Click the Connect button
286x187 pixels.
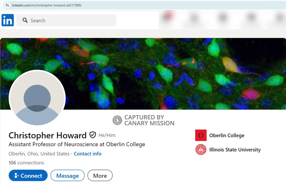(x=28, y=176)
